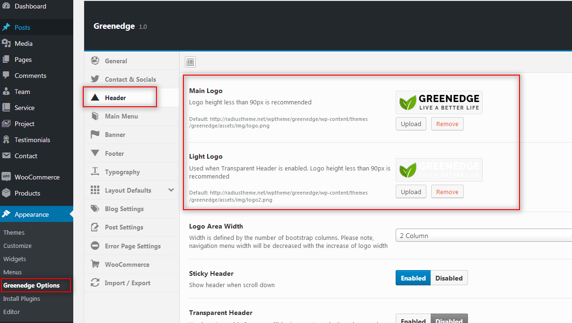Click the Light Logo preview thumbnail

tap(439, 170)
